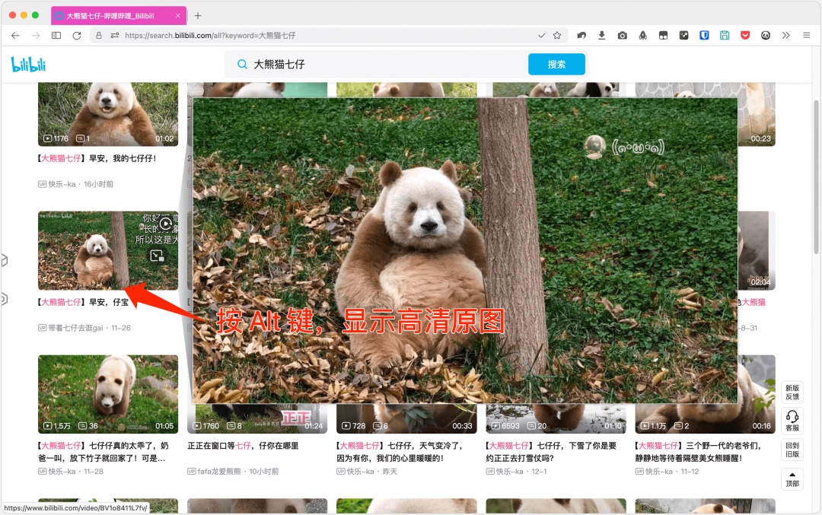The width and height of the screenshot is (822, 515).
Task: Click the 搜索 search button
Action: point(556,64)
